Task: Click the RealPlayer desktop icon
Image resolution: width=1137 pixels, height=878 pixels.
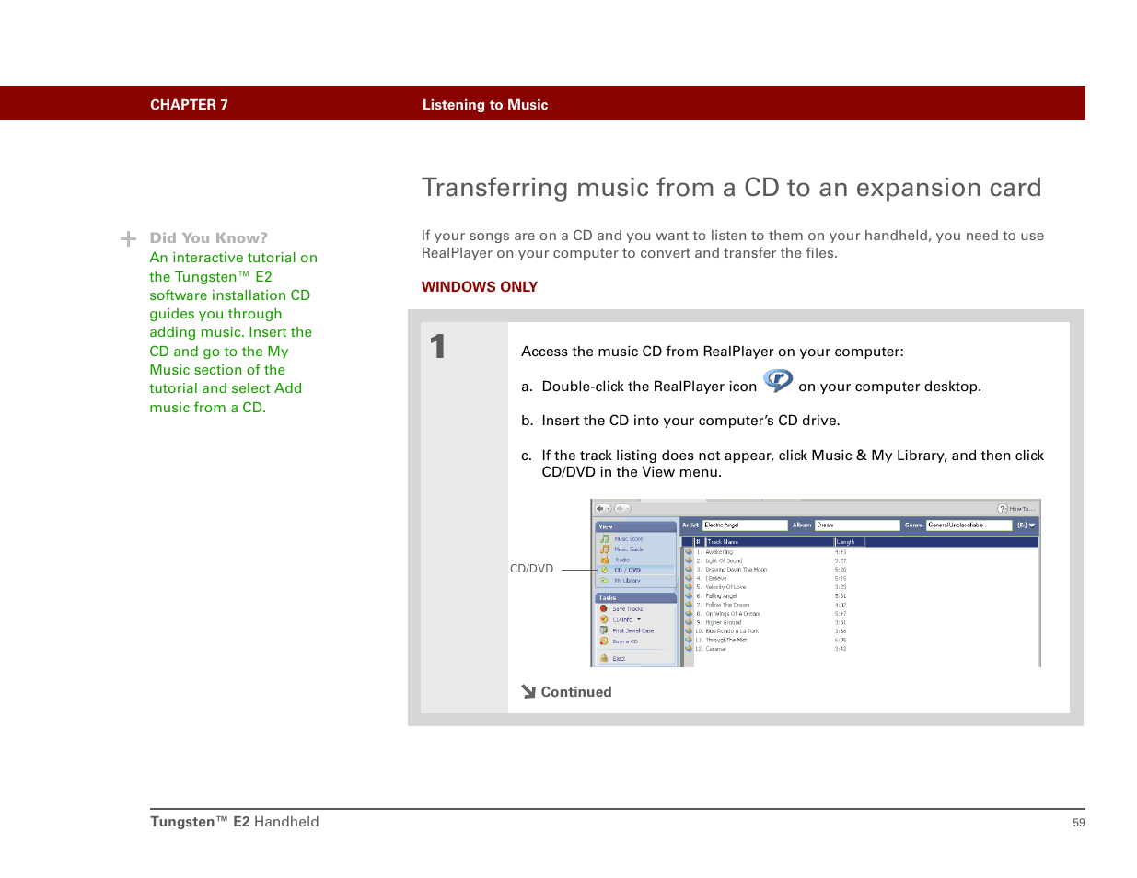Action: click(x=778, y=380)
